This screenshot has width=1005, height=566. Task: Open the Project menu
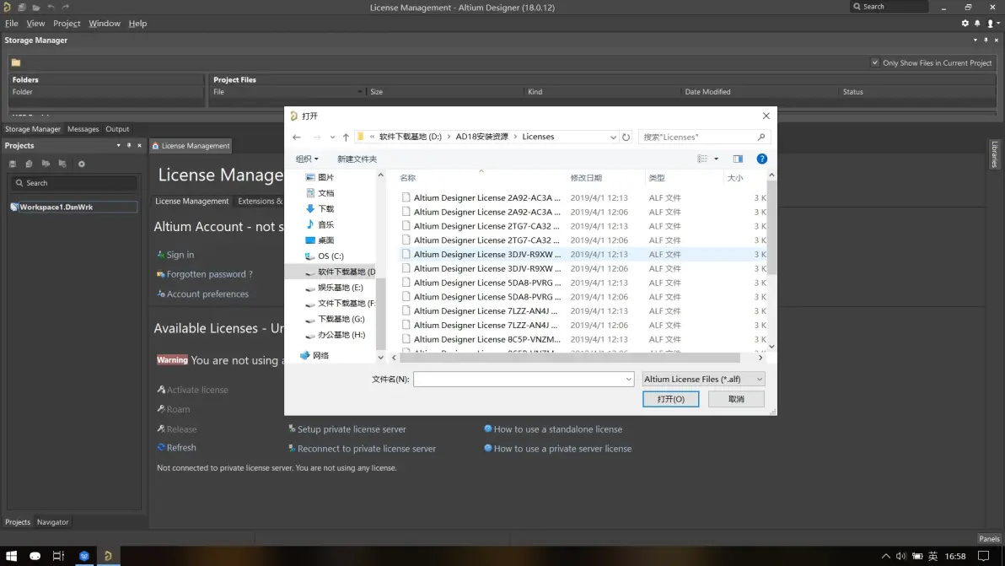coord(67,23)
